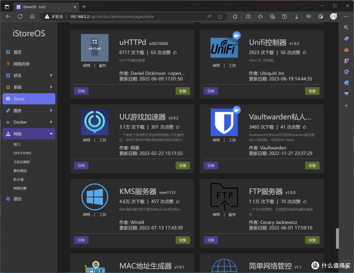Click the uHTTPd app thumbnail

coord(95,48)
